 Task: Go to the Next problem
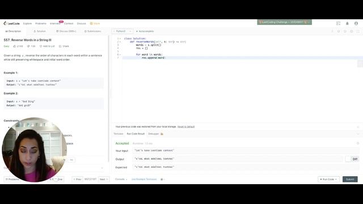click(x=104, y=179)
